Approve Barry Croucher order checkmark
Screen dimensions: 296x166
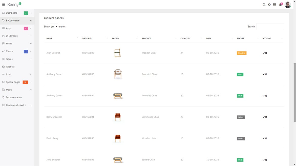pos(264,117)
